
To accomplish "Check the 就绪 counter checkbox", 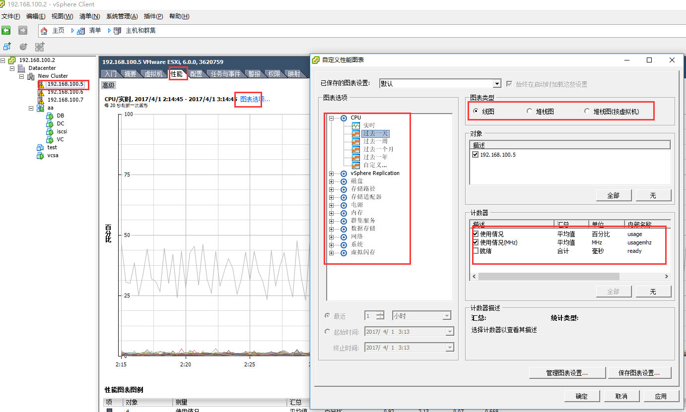I will [476, 251].
